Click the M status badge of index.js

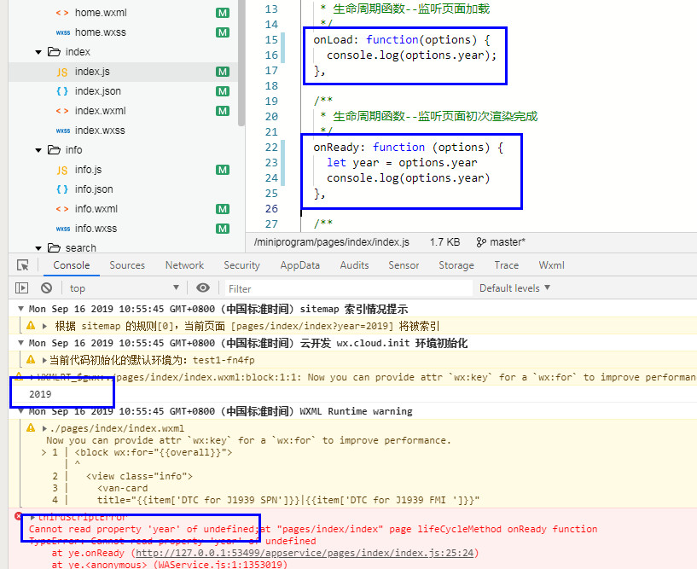point(223,72)
